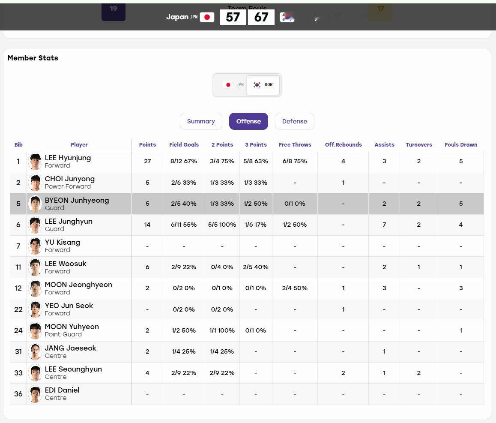Click JANG Jaeseok player name

pyautogui.click(x=71, y=348)
